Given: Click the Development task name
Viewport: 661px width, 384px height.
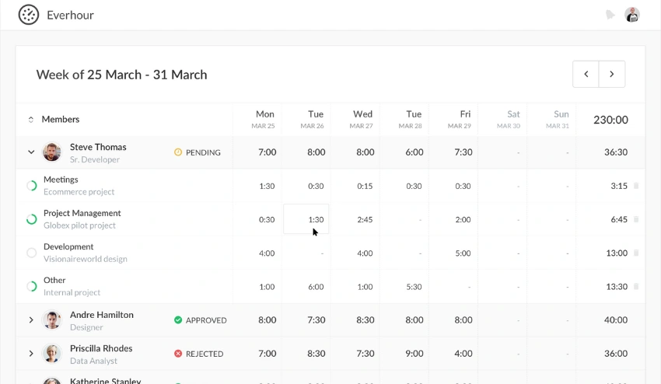Looking at the screenshot, I should (x=68, y=246).
